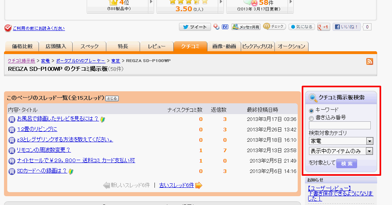This screenshot has width=392, height=205.
Task: Click the question icon for SDカードへの録画 thread
Action: pyautogui.click(x=12, y=172)
